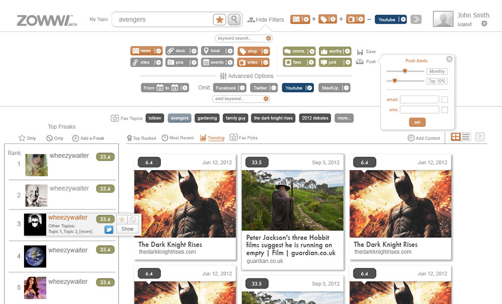Image resolution: width=502 pixels, height=304 pixels.
Task: Click the question mark help icon
Action: (479, 137)
